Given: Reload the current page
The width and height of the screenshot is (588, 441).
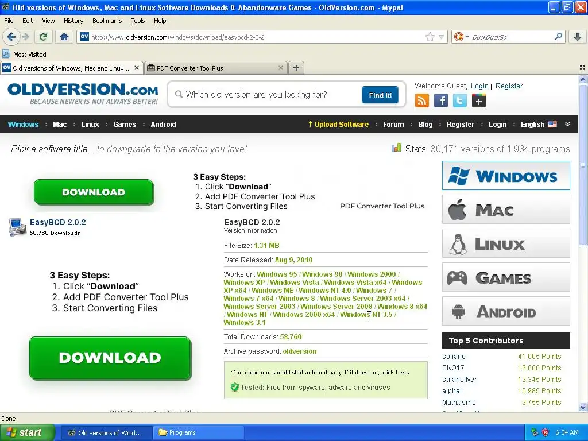Looking at the screenshot, I should coord(44,37).
